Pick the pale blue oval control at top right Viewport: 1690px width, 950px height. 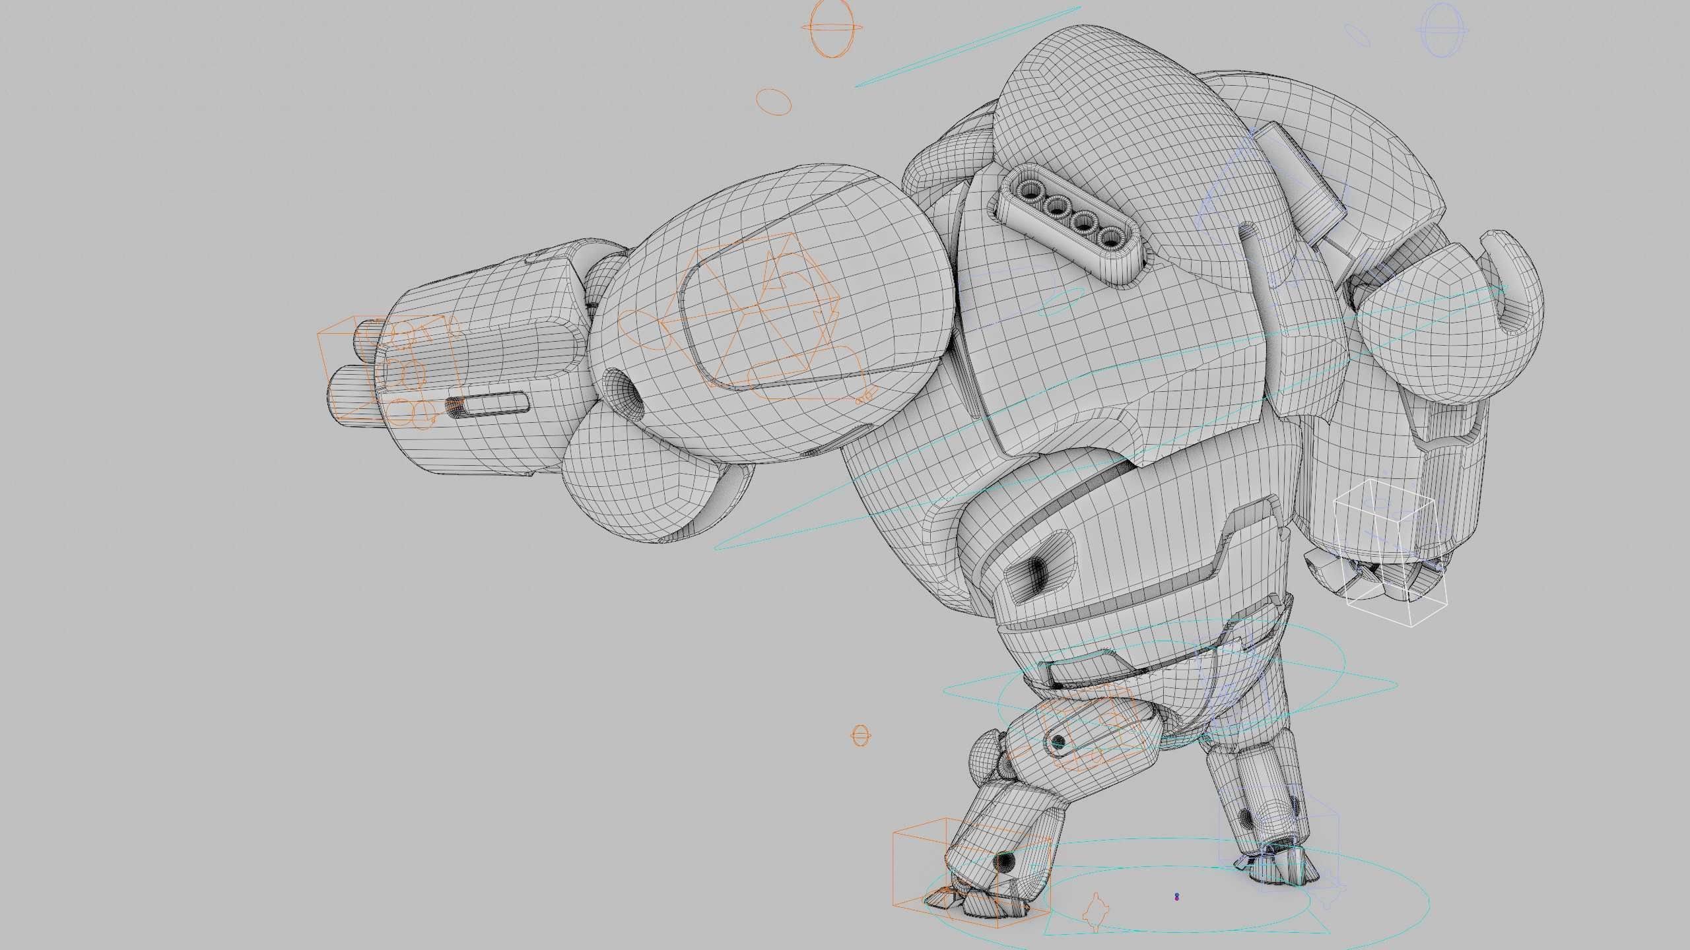point(1443,30)
